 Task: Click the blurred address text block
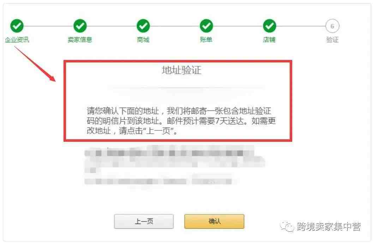point(174,166)
